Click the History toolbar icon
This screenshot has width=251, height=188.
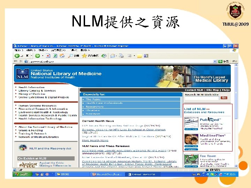104,56
